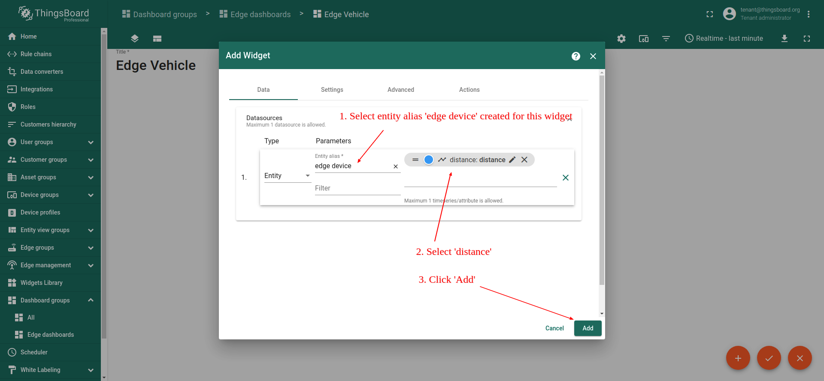Click the Edge Vehicle title field
Image resolution: width=824 pixels, height=381 pixels.
pyautogui.click(x=156, y=66)
